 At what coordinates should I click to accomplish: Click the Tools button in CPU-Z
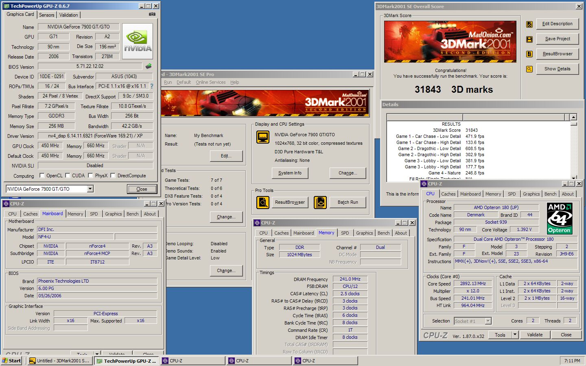[500, 335]
